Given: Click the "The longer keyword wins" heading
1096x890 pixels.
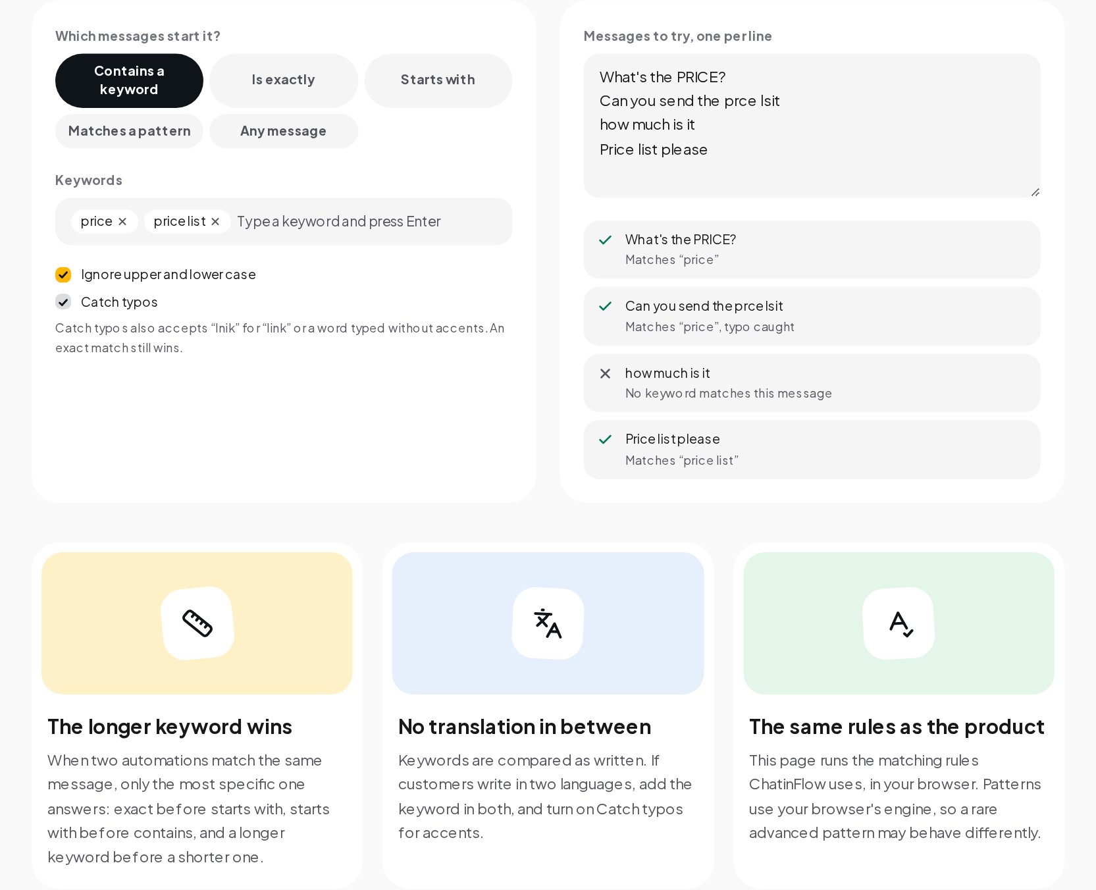Looking at the screenshot, I should click(x=170, y=727).
